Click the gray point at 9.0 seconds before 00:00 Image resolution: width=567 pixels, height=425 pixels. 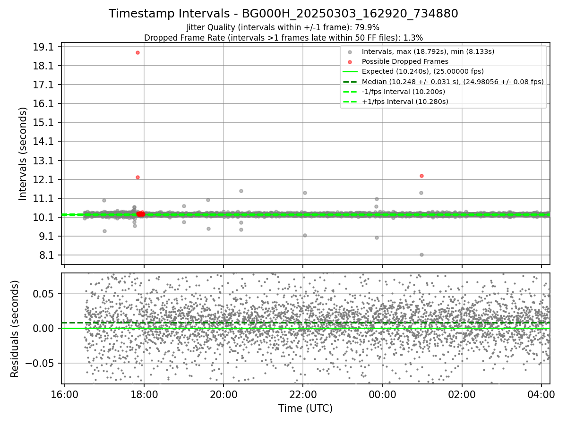click(377, 238)
